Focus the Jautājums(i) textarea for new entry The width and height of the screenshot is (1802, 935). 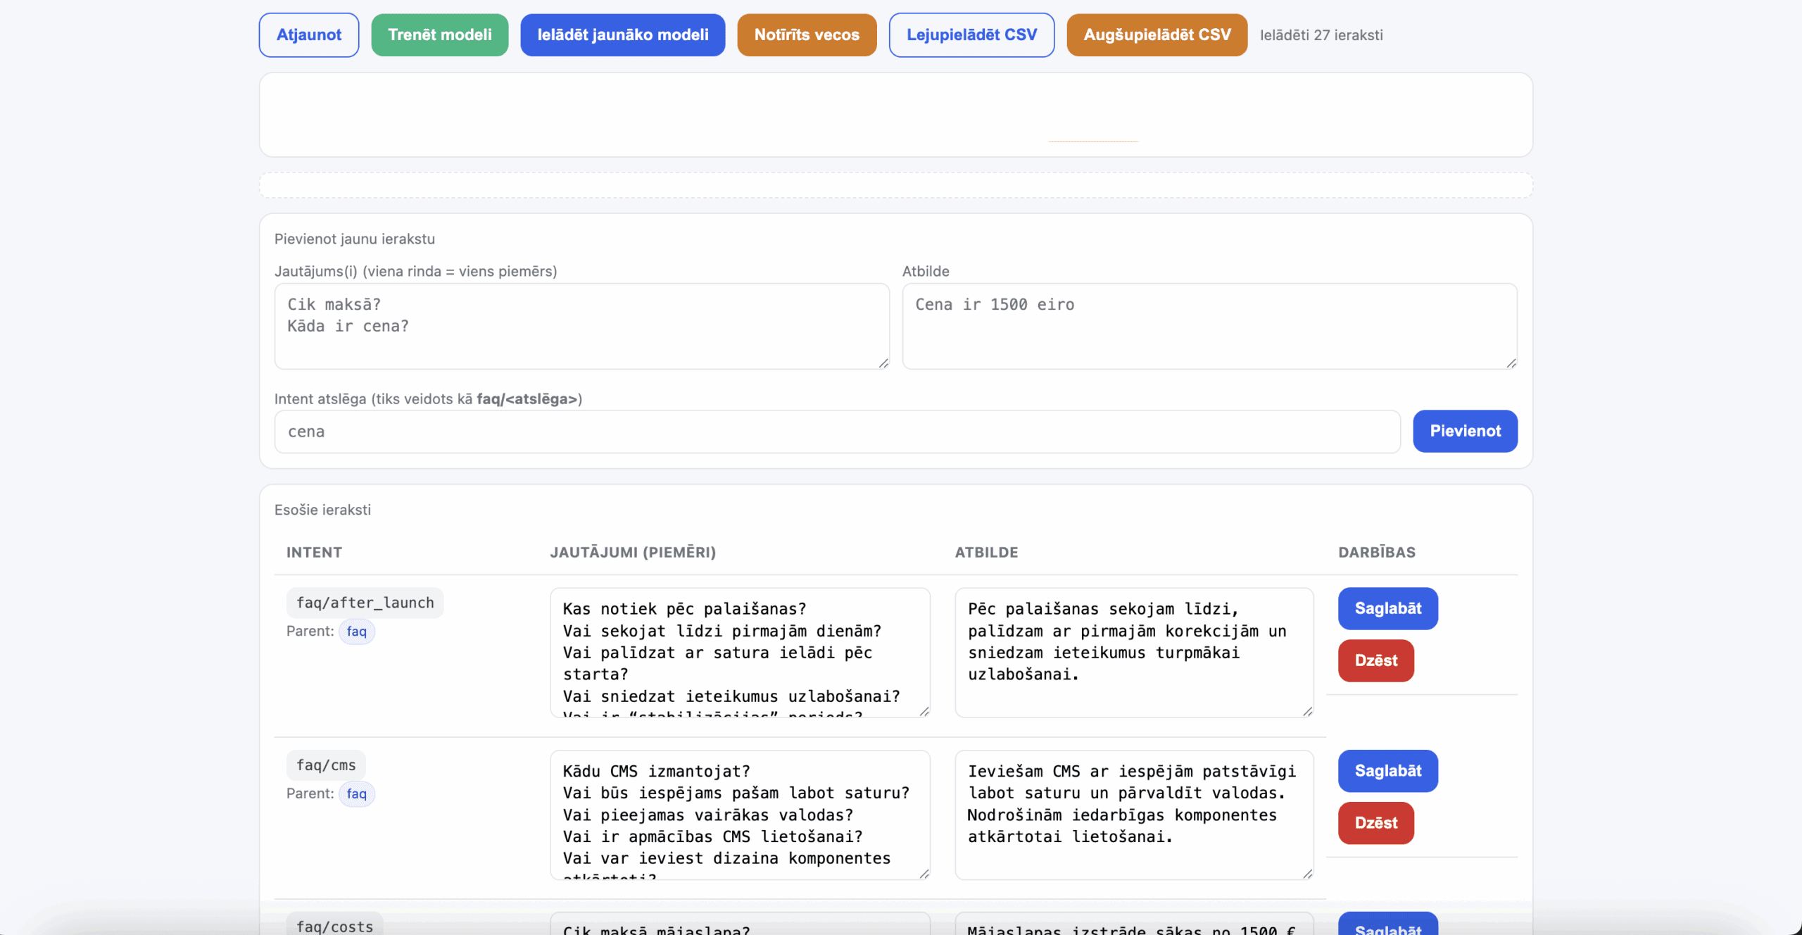[581, 326]
